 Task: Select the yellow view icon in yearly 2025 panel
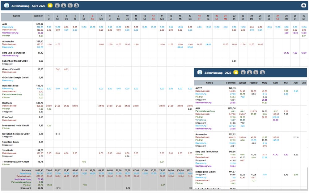236,72
